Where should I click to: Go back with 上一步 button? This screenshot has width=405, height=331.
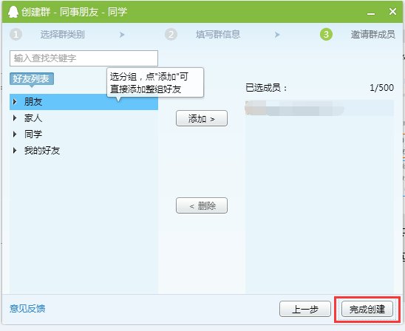tap(305, 309)
